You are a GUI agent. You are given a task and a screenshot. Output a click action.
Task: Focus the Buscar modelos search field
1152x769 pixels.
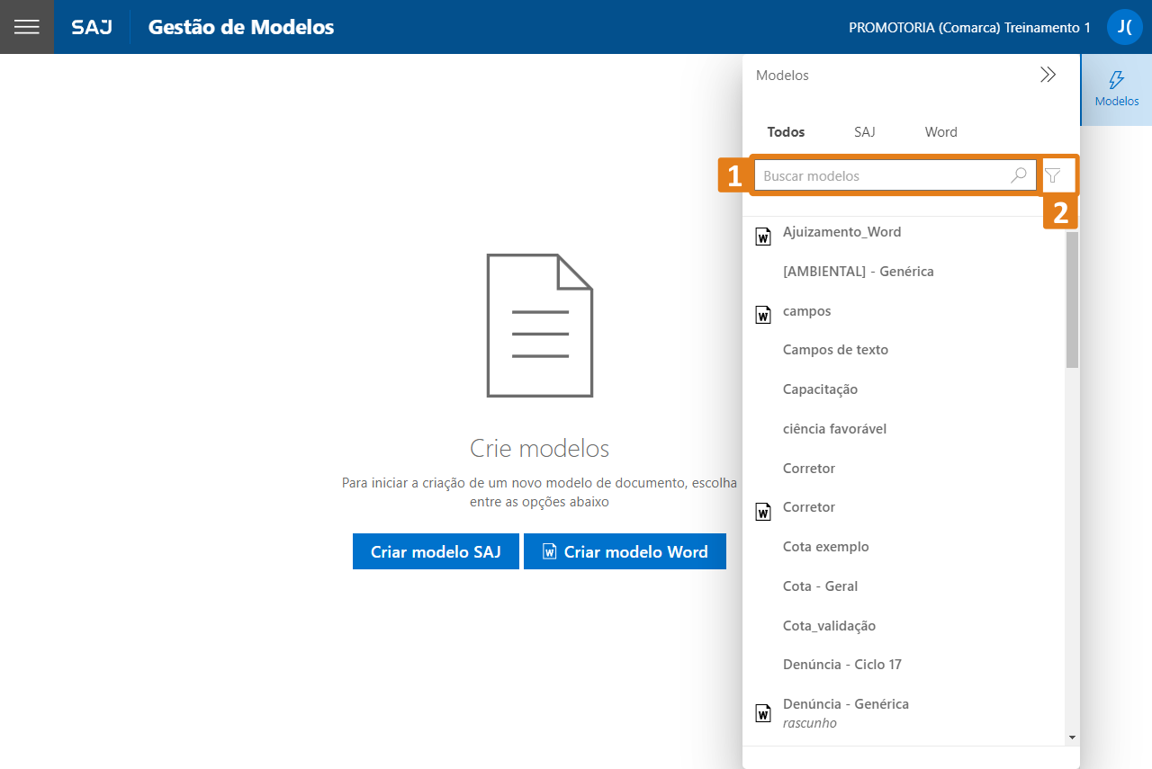882,176
